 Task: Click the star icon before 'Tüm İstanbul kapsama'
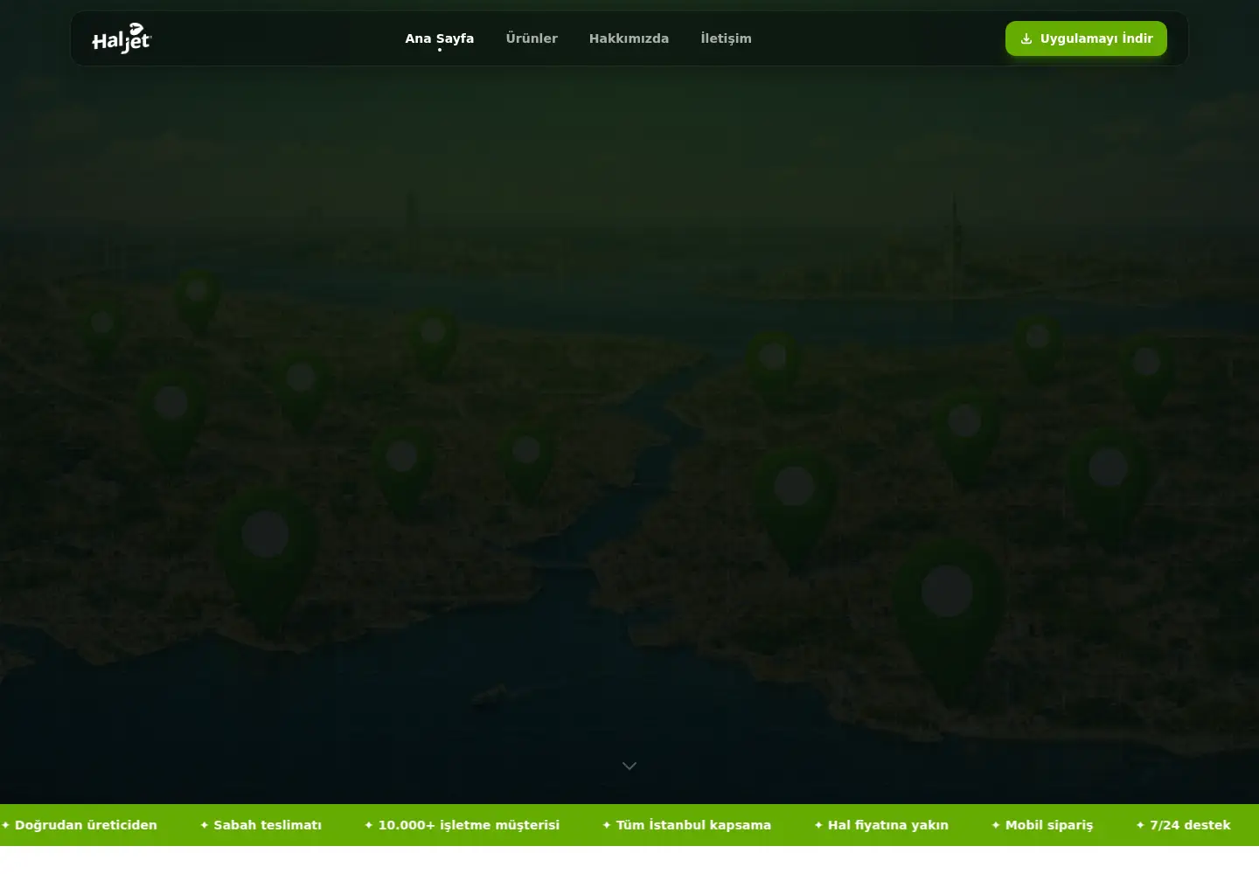607,825
